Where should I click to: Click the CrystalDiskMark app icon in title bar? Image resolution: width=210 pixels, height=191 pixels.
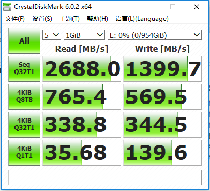point(7,7)
